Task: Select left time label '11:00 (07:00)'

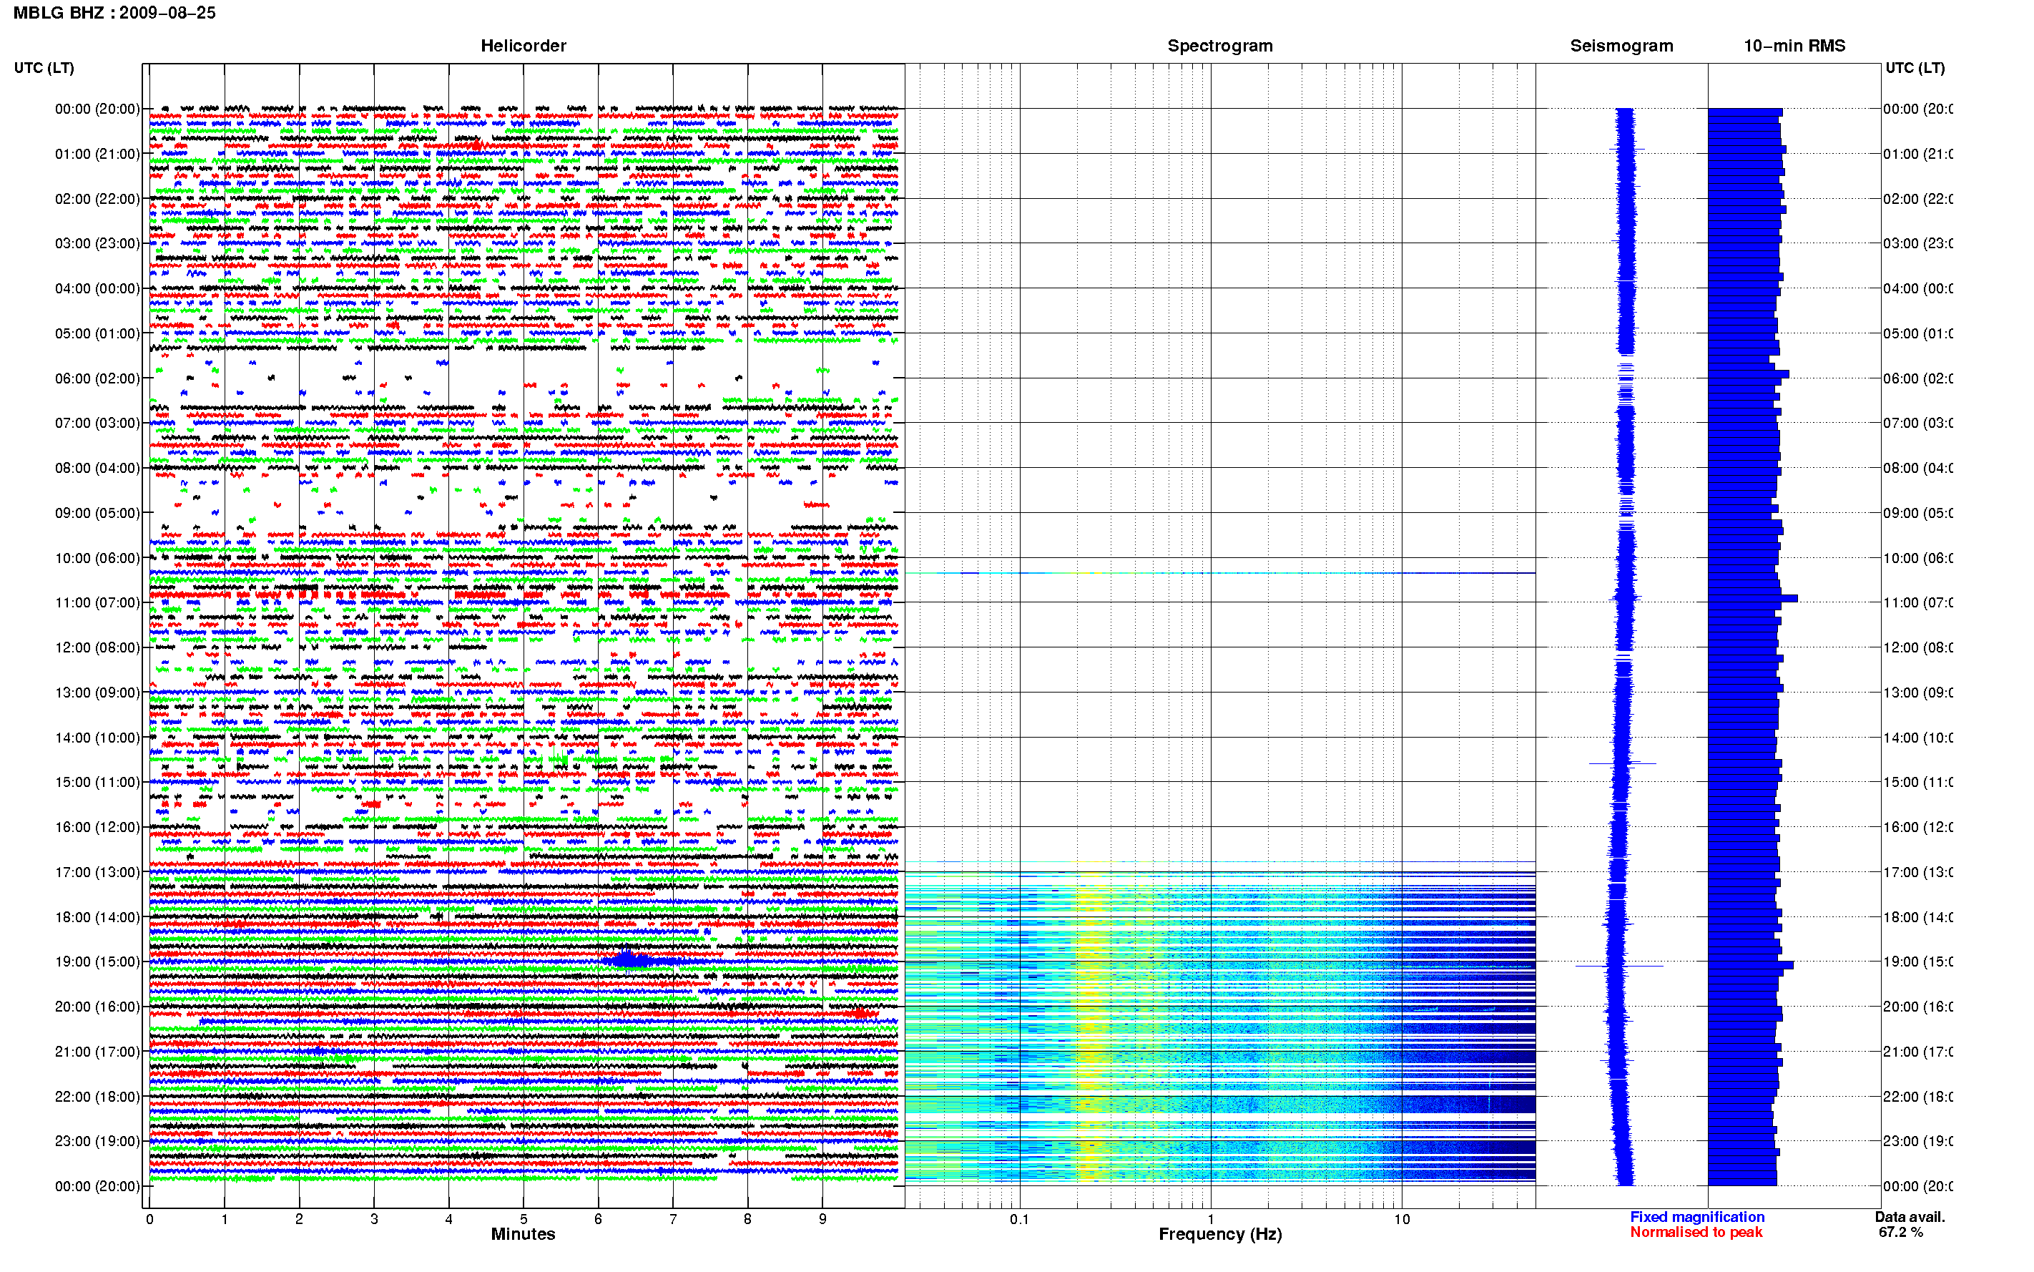Action: (x=97, y=602)
